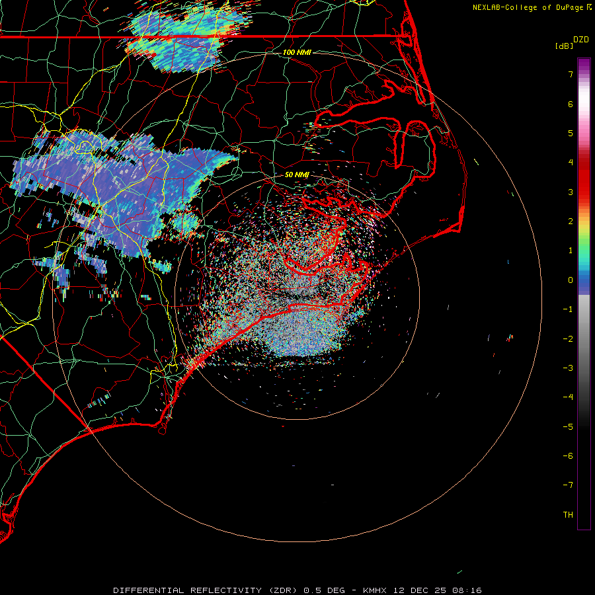Click the KMHX radar site identifier
Viewport: 595px width, 595px height.
click(375, 590)
